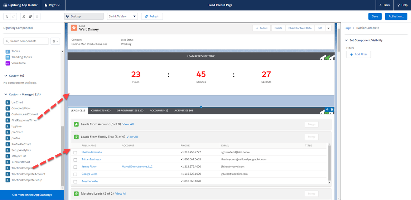Click the SetupAnalytics component icon

tap(7, 150)
